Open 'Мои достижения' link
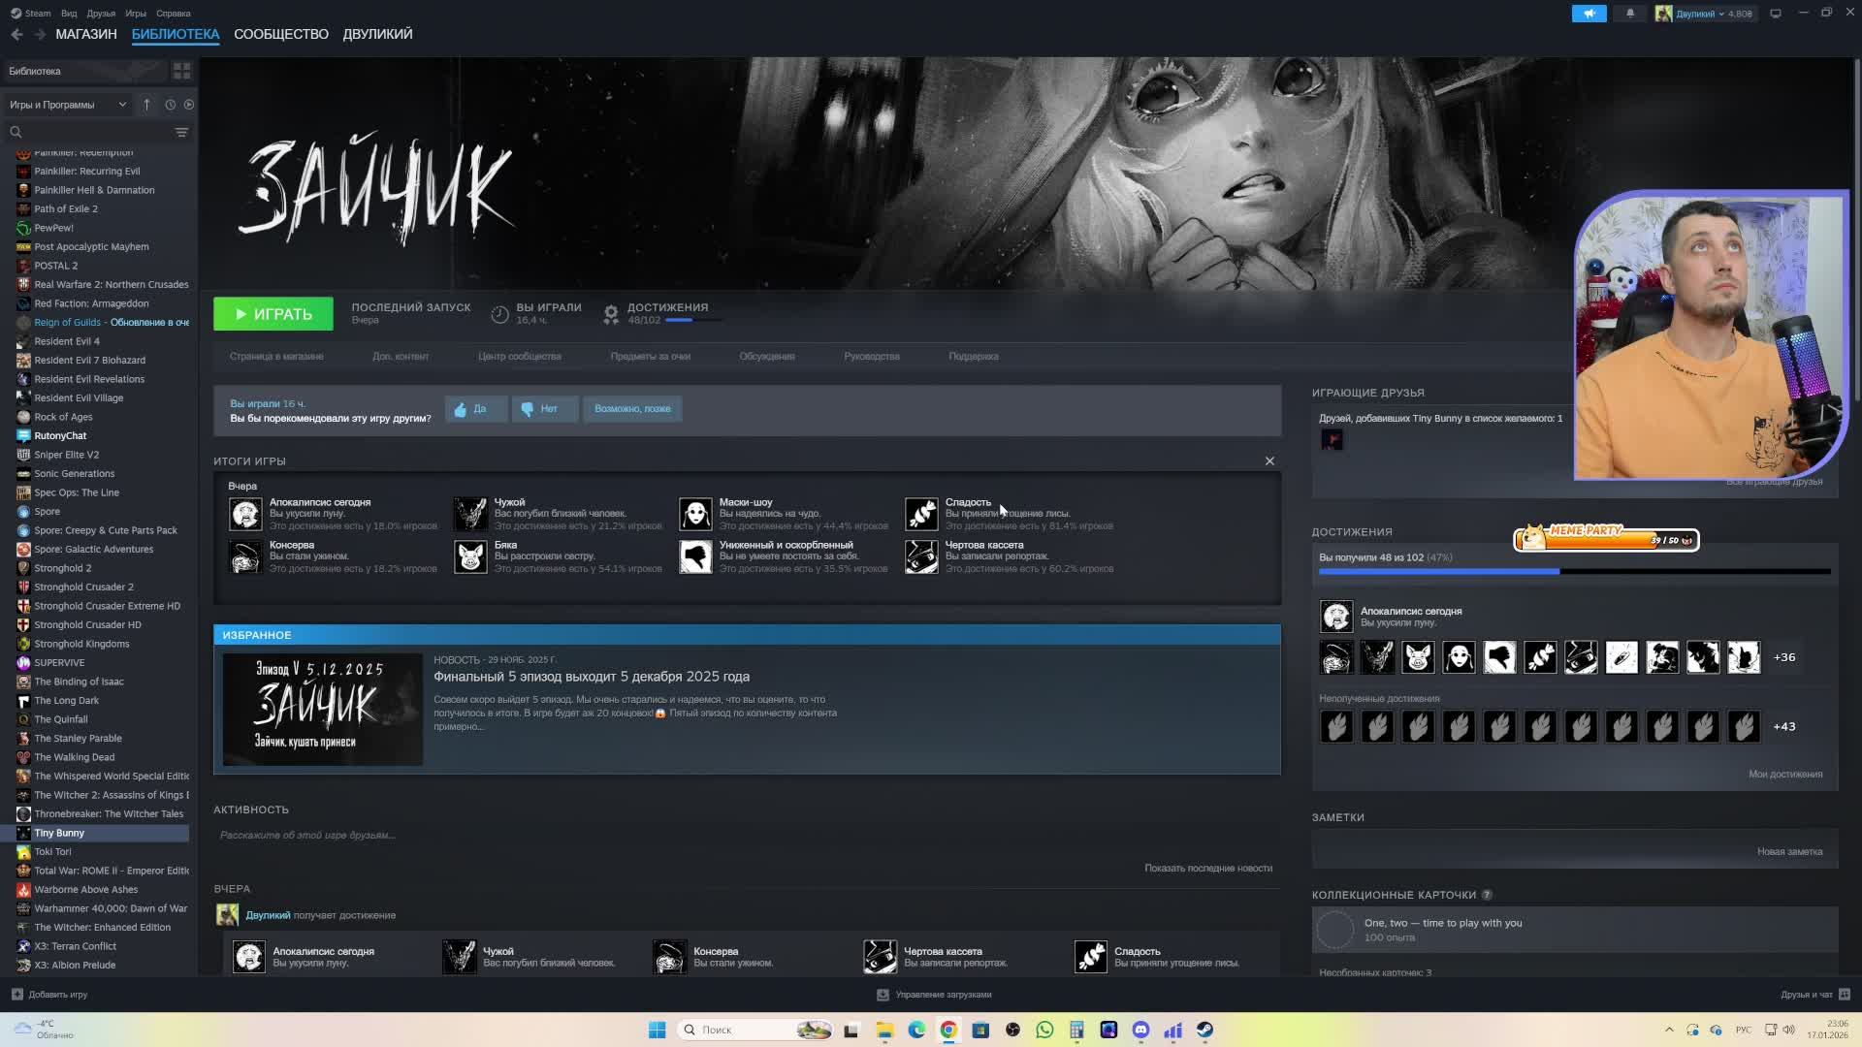This screenshot has width=1862, height=1047. (x=1784, y=774)
